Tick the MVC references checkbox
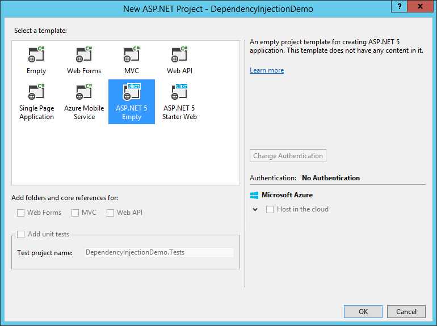 75,213
